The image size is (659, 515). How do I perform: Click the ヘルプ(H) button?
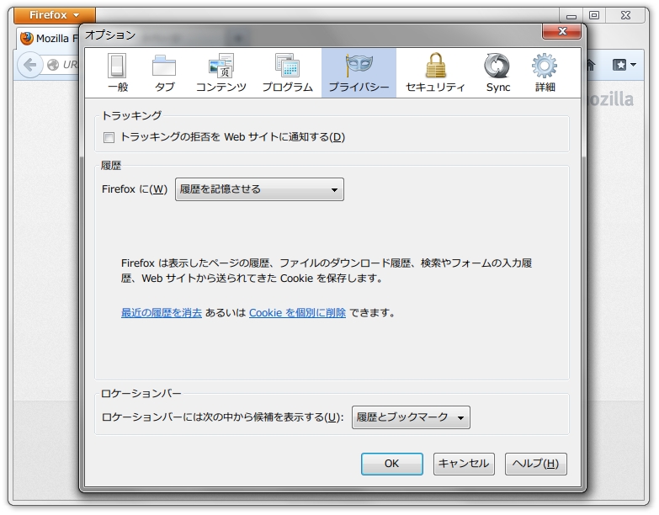[536, 464]
